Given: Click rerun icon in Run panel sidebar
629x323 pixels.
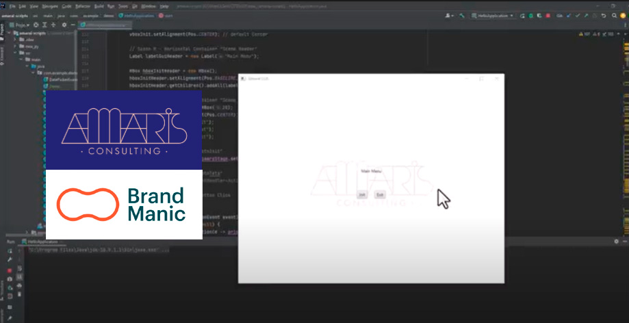Looking at the screenshot, I should click(10, 251).
